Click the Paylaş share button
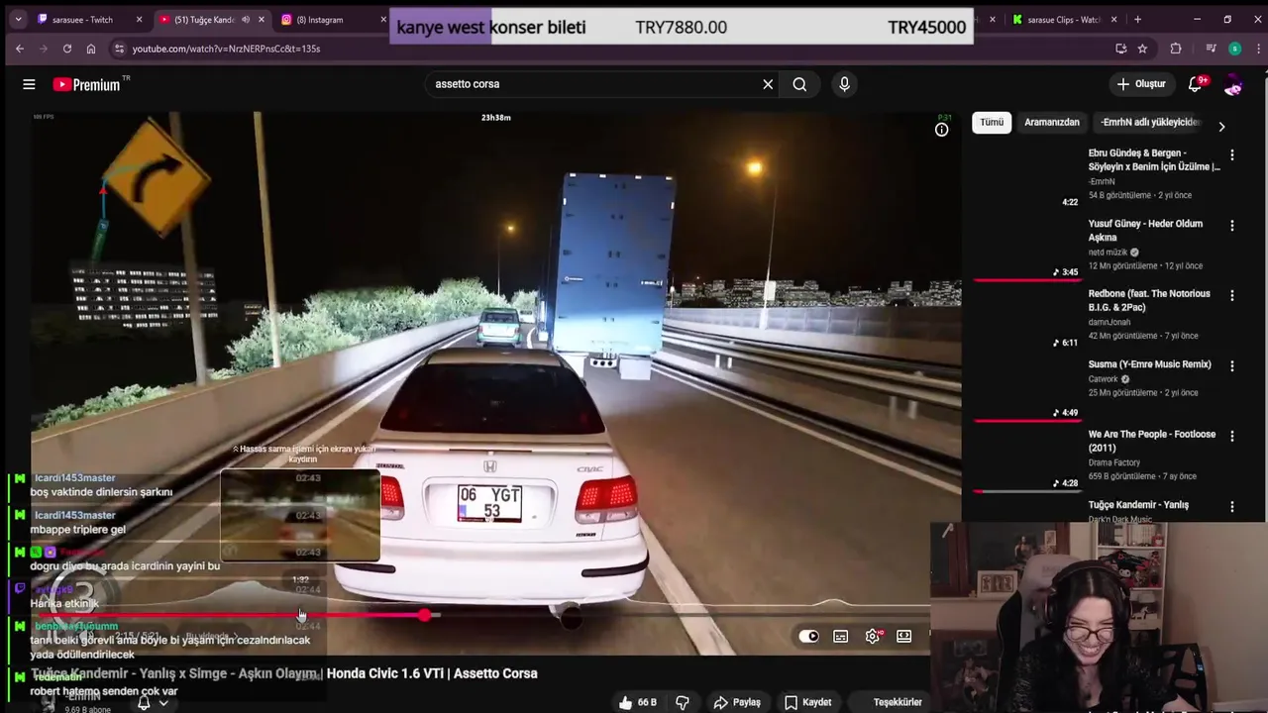 tap(737, 702)
